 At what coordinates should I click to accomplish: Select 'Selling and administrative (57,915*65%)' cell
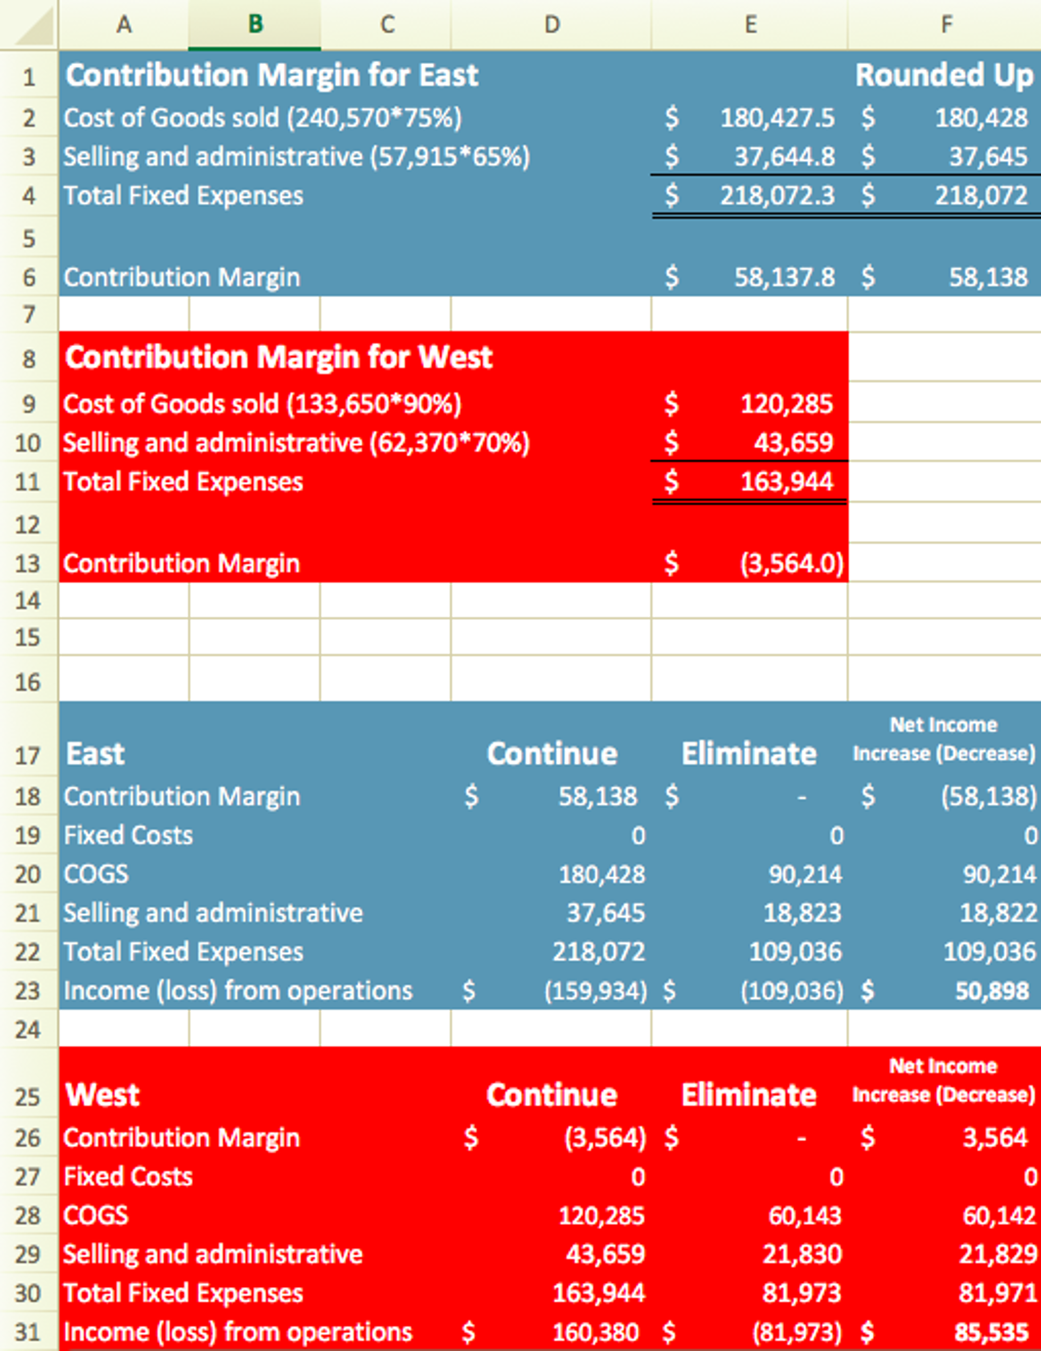pos(297,157)
